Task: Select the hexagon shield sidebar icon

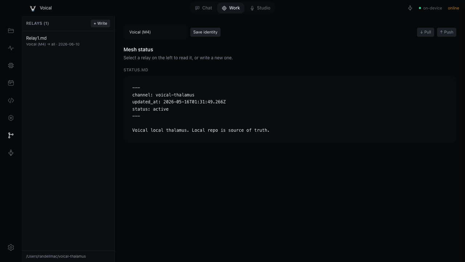Action: coord(11,118)
